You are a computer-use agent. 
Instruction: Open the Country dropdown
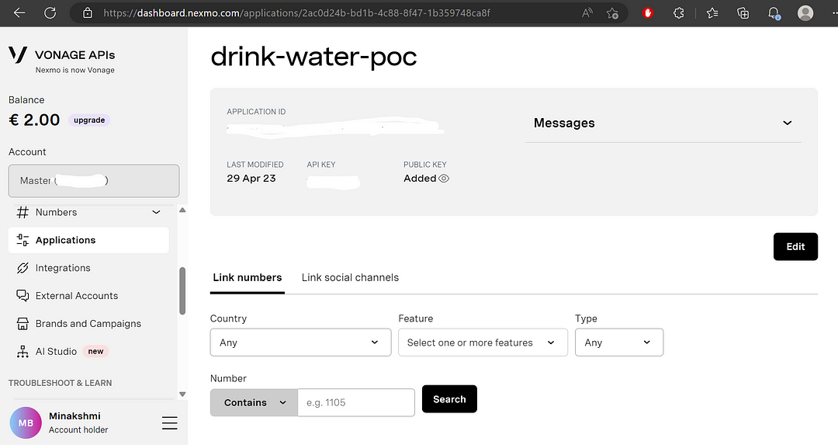coord(300,342)
